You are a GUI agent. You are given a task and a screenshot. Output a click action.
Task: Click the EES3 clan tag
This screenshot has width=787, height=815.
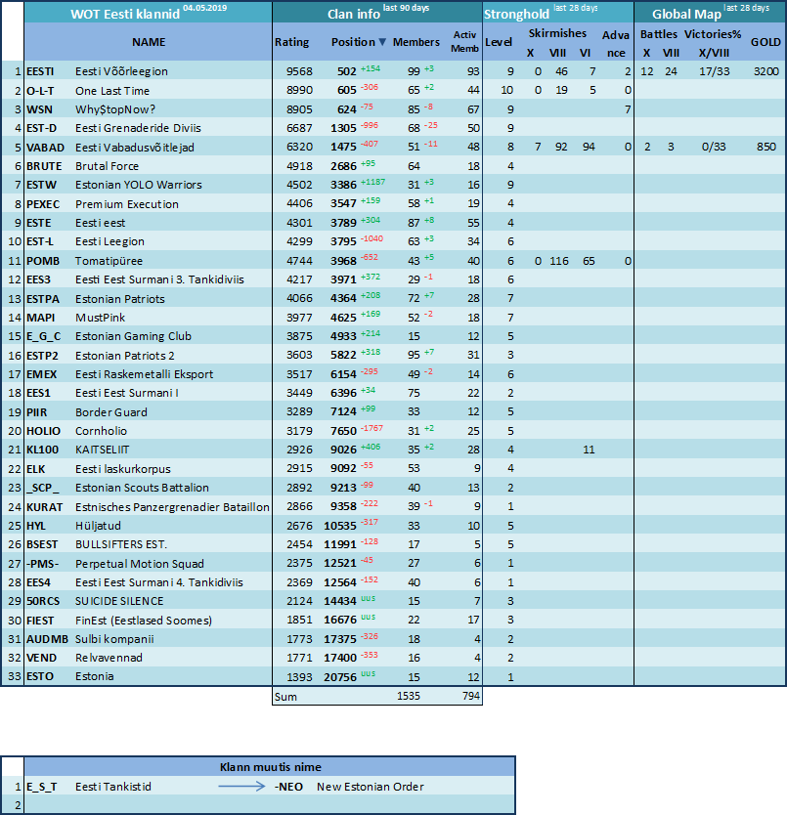click(x=39, y=279)
